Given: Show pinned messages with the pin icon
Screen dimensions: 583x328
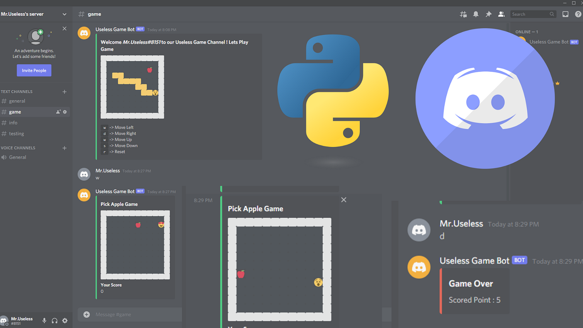Looking at the screenshot, I should point(488,14).
